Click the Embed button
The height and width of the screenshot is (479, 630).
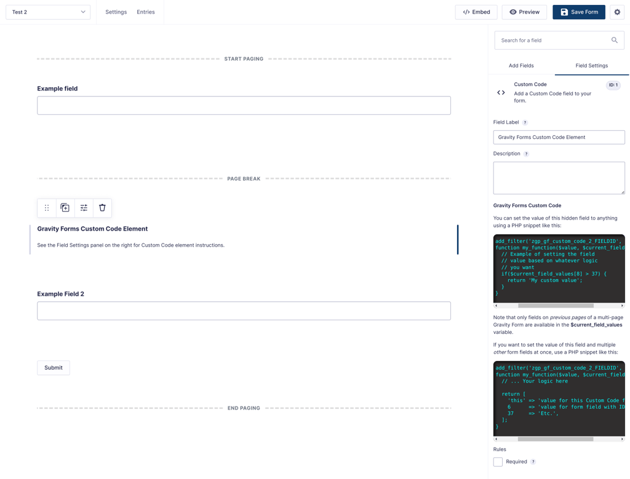[476, 12]
